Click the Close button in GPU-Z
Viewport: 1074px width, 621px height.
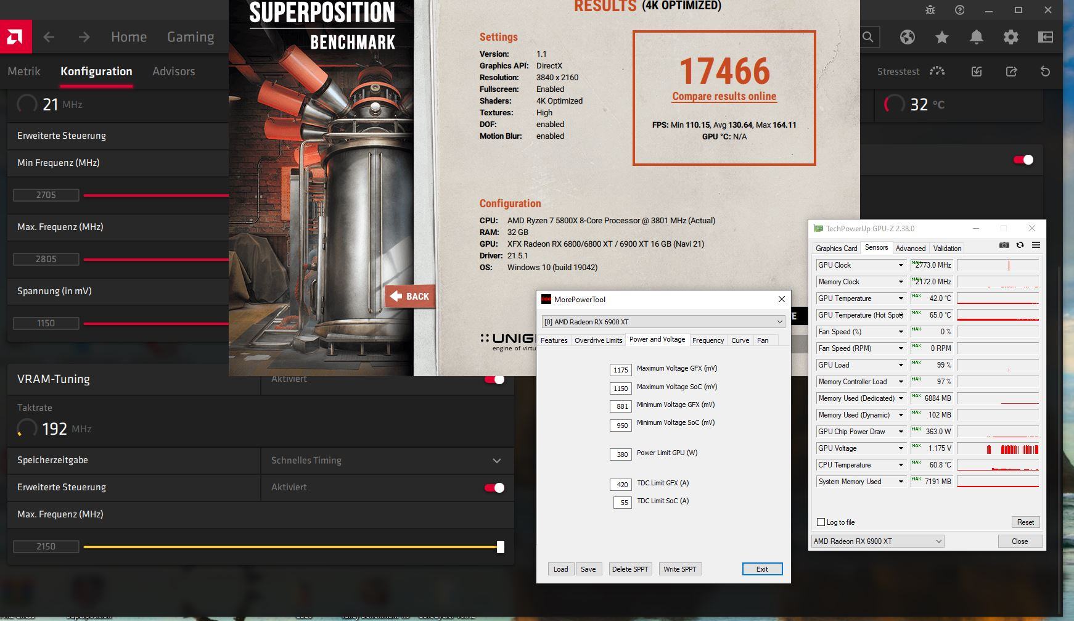1020,541
